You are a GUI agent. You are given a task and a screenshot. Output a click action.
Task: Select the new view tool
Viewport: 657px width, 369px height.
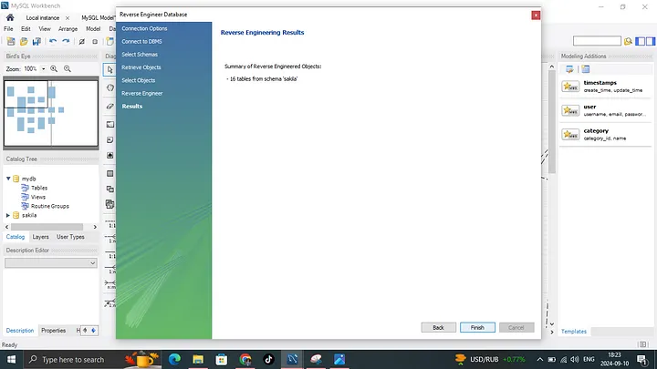click(x=110, y=189)
